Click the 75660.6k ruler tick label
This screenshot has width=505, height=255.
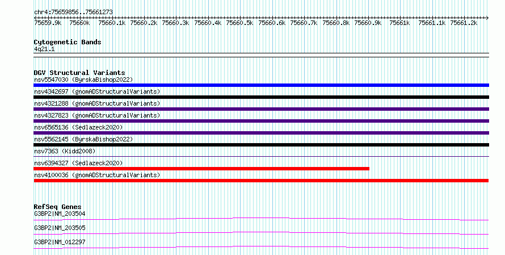pyautogui.click(x=272, y=23)
